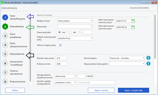Select 'nie' for Prawa autorskie
The width and height of the screenshot is (158, 95).
[x=60, y=32]
